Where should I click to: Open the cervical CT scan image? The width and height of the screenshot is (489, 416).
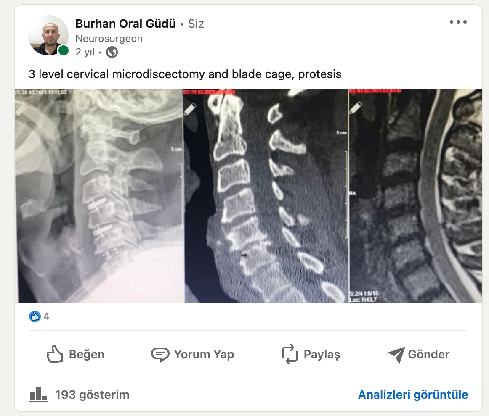point(266,196)
